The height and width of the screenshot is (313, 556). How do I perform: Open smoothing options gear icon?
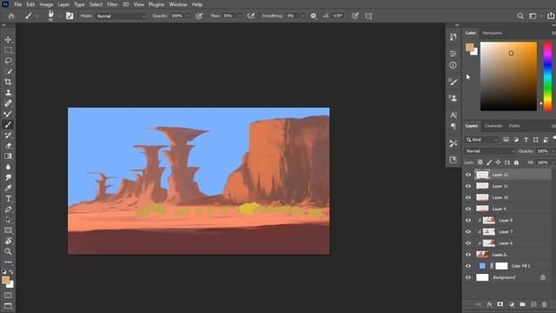(313, 16)
